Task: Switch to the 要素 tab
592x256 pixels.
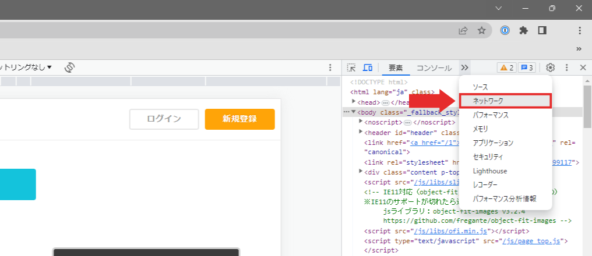Action: pos(396,68)
